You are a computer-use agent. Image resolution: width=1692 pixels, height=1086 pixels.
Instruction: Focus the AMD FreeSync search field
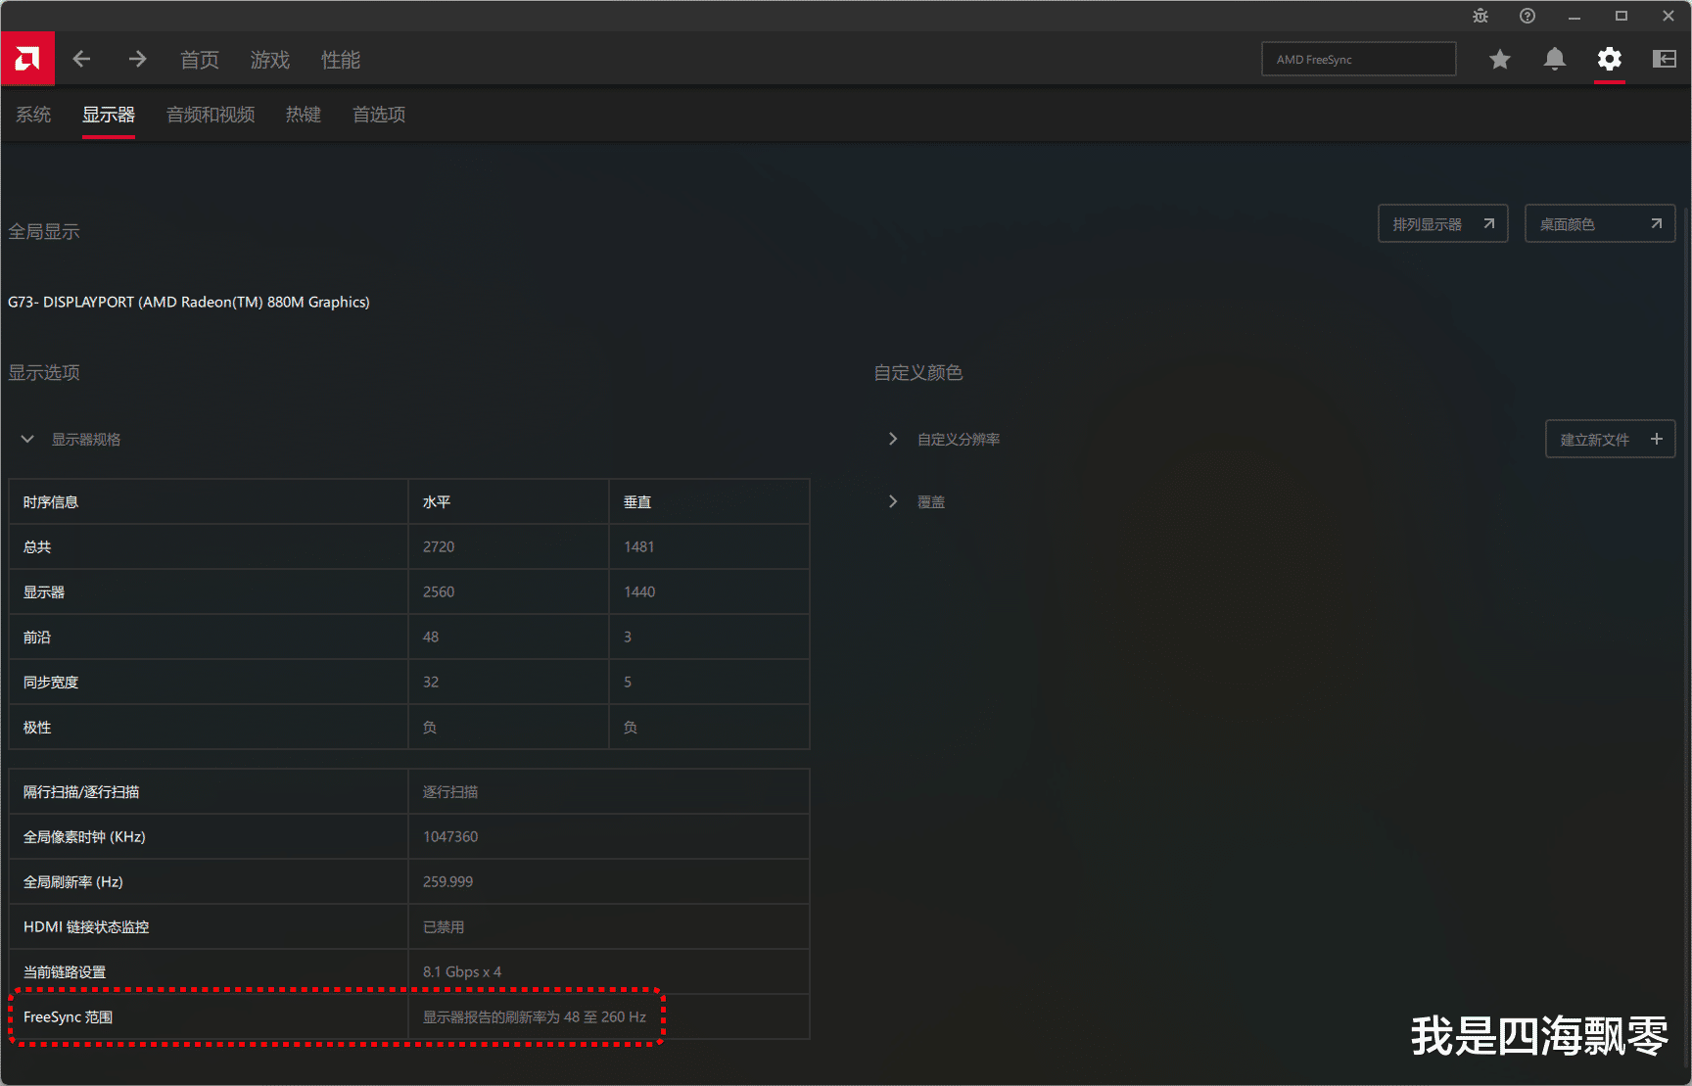[x=1358, y=60]
